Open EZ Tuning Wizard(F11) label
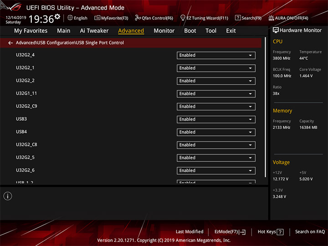The image size is (328, 246). (207, 18)
